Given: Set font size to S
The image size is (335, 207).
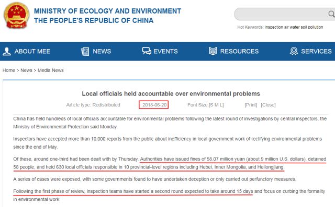Looking at the screenshot, I should [x=211, y=105].
